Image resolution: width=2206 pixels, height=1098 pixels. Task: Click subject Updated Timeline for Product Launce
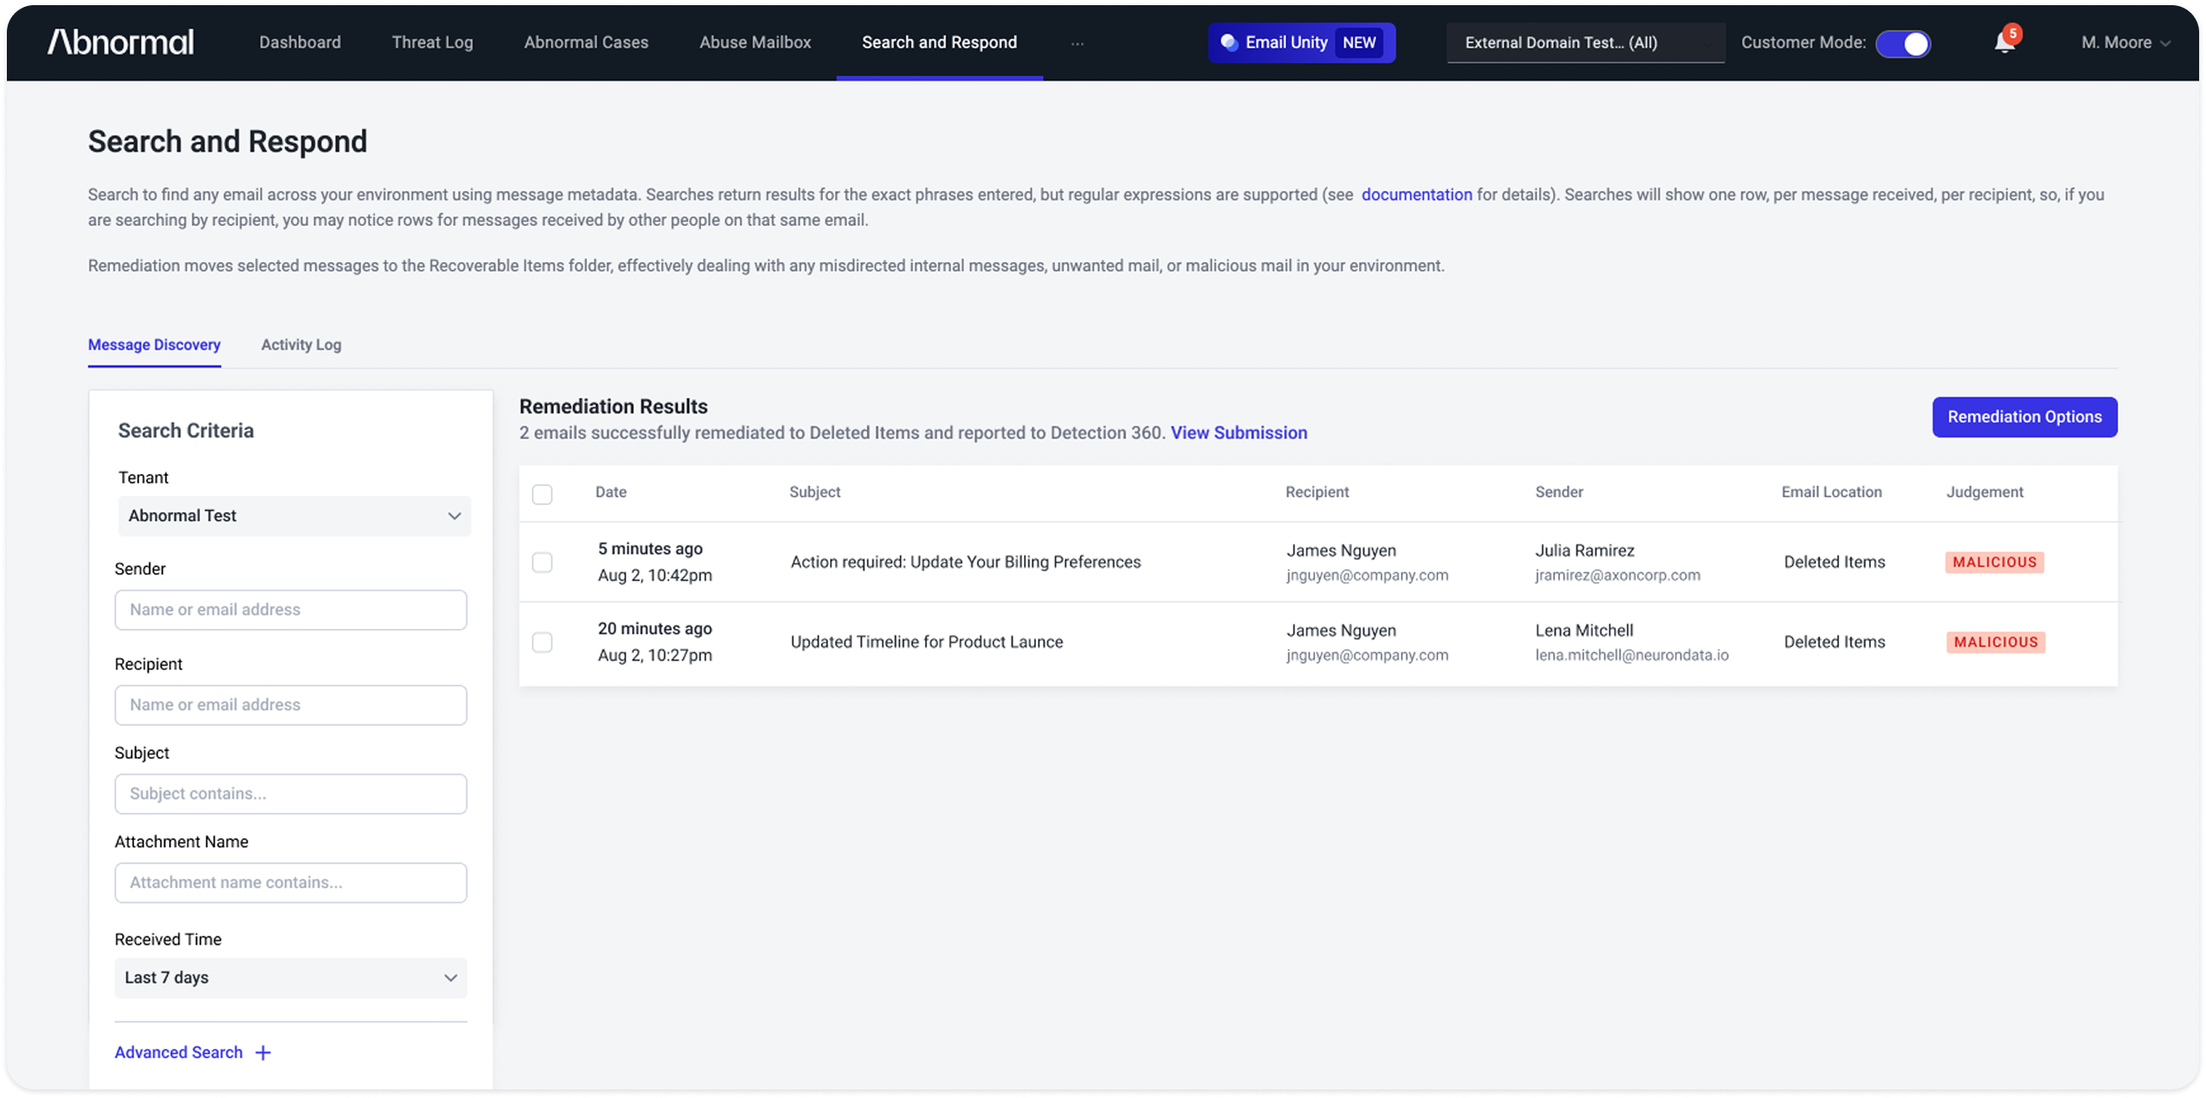[926, 642]
